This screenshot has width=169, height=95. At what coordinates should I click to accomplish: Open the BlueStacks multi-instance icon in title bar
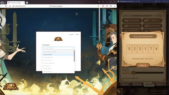139,2
